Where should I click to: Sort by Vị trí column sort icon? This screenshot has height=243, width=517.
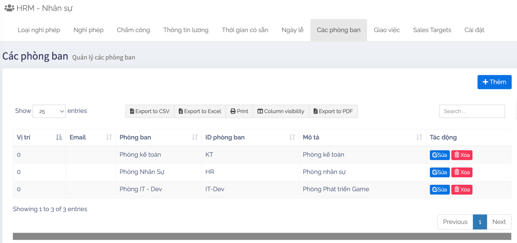pos(59,137)
